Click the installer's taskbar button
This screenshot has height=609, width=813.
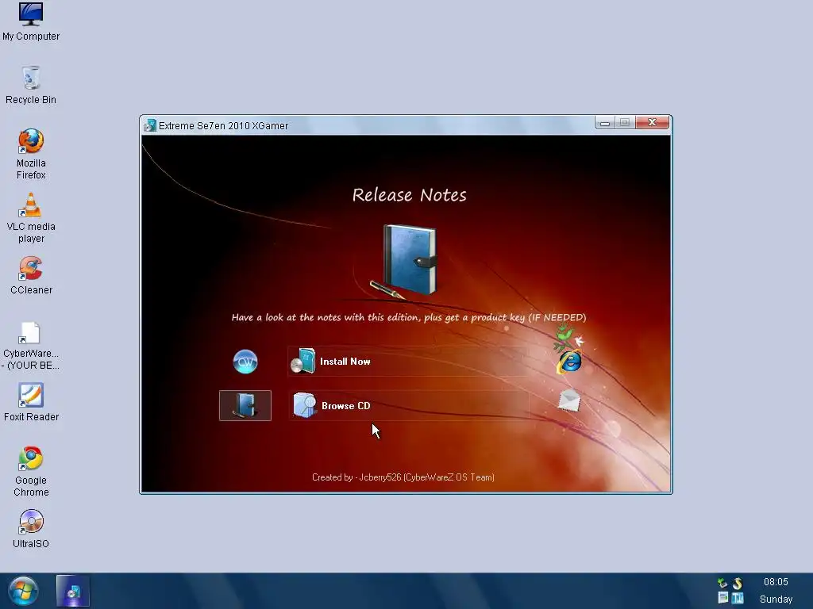pyautogui.click(x=72, y=591)
